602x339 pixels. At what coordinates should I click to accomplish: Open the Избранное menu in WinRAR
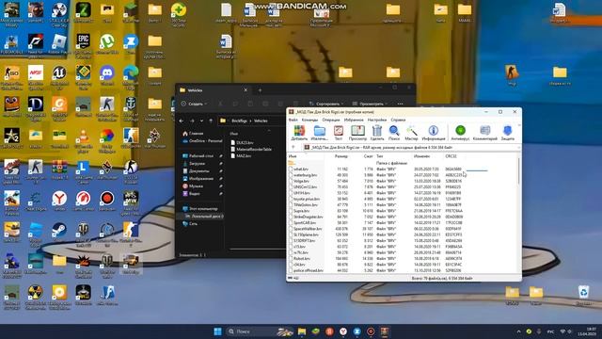tap(354, 120)
